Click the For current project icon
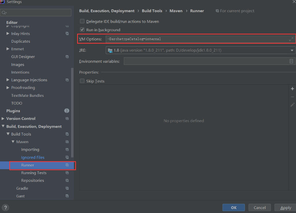The width and height of the screenshot is (296, 213). (x=217, y=11)
